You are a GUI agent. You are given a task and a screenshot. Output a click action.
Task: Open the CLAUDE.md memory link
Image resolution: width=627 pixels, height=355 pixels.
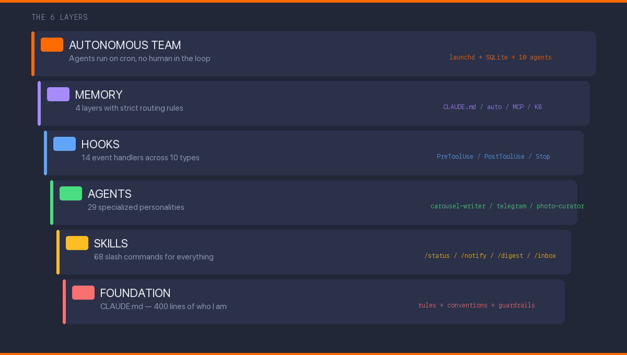pos(459,106)
